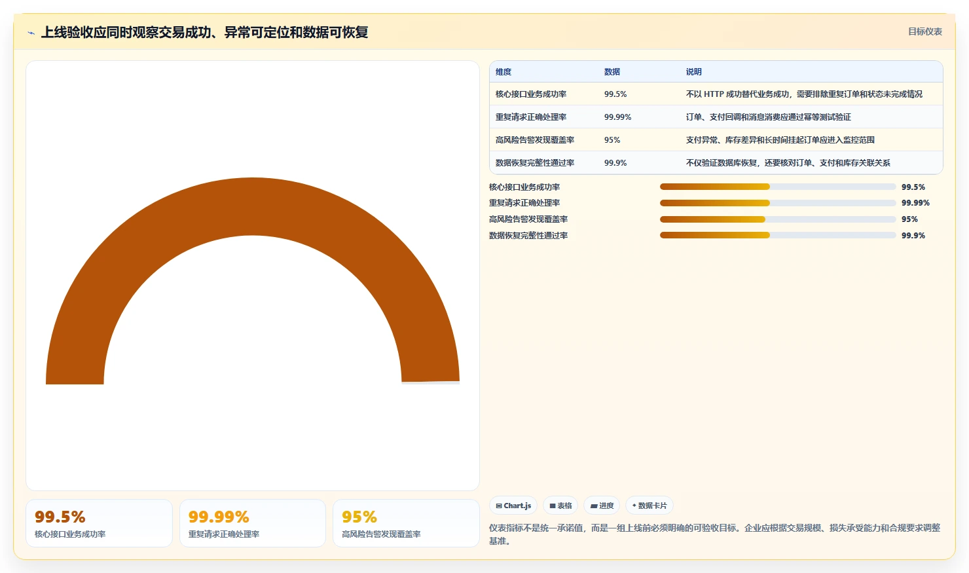Select the 99.99% 重复请求正确处理率 card
Screen dimensions: 969x573
pos(253,523)
